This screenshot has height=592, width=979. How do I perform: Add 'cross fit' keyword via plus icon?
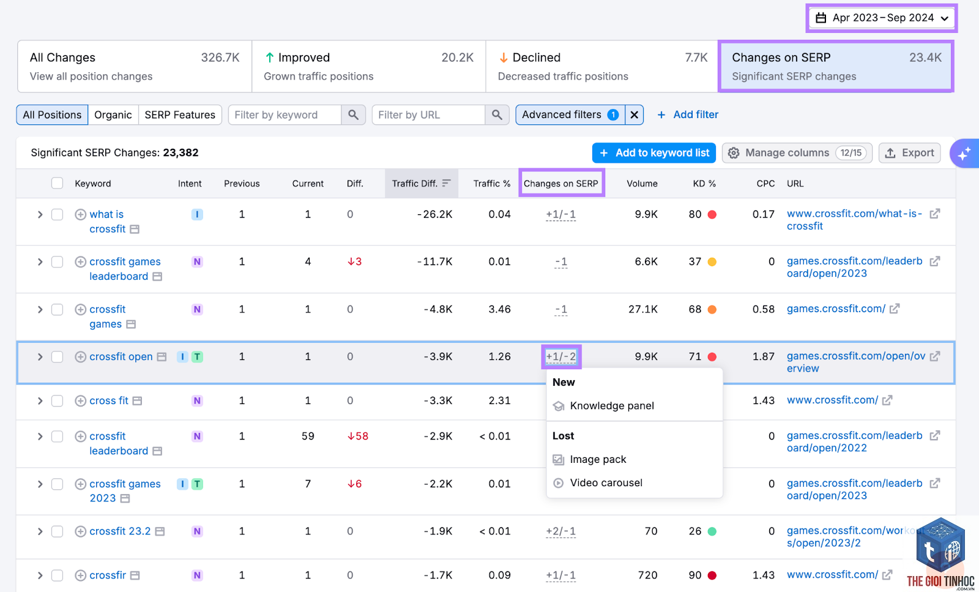[x=80, y=401]
